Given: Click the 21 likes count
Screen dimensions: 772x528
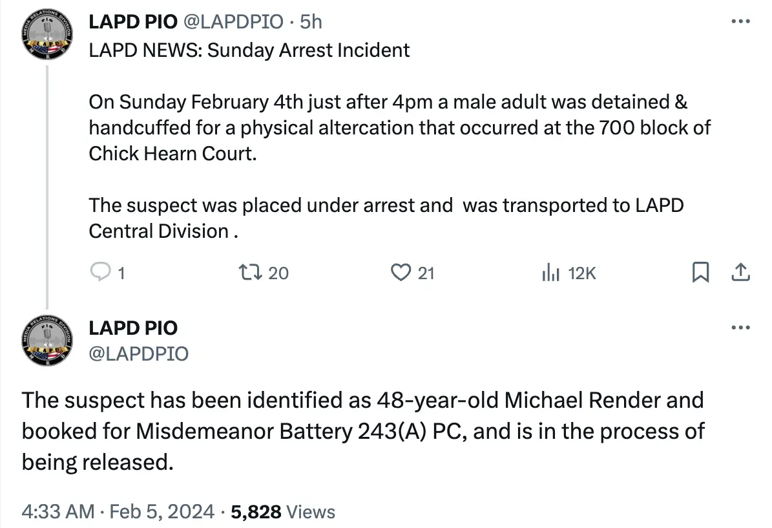Looking at the screenshot, I should coord(423,273).
